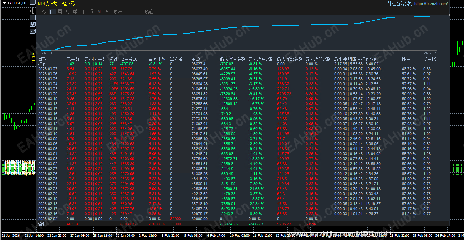Open help with the question-mark icon
Viewport: 464px width, 240px height.
tap(32, 17)
